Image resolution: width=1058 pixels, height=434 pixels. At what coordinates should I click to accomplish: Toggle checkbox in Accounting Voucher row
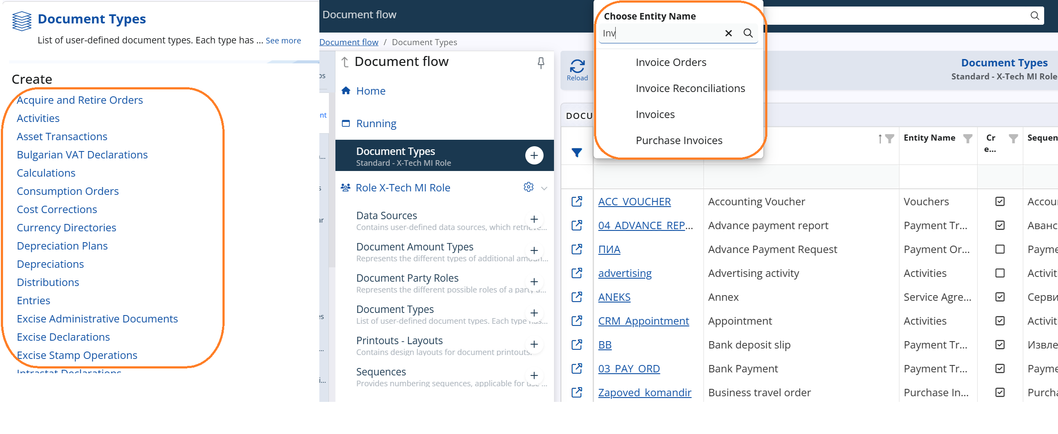pyautogui.click(x=1000, y=201)
